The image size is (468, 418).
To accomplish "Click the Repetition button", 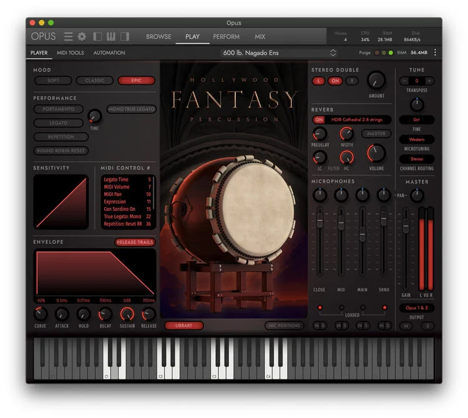I will click(x=61, y=137).
